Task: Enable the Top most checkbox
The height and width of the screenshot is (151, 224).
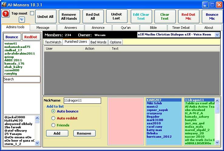Action: (32, 13)
